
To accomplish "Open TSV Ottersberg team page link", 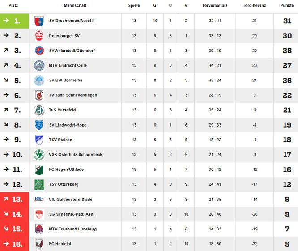I will 64,184.
